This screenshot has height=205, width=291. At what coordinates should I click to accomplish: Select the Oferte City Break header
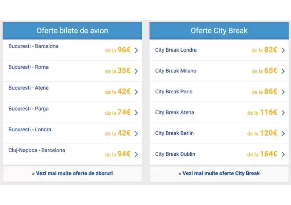click(219, 31)
